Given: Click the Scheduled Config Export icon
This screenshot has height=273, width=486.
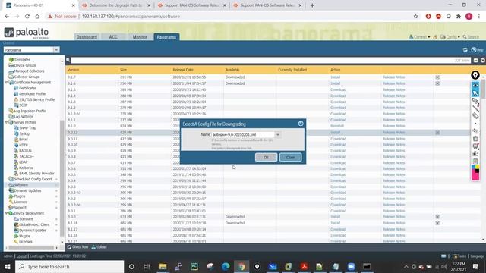Looking at the screenshot, I should 11,179.
